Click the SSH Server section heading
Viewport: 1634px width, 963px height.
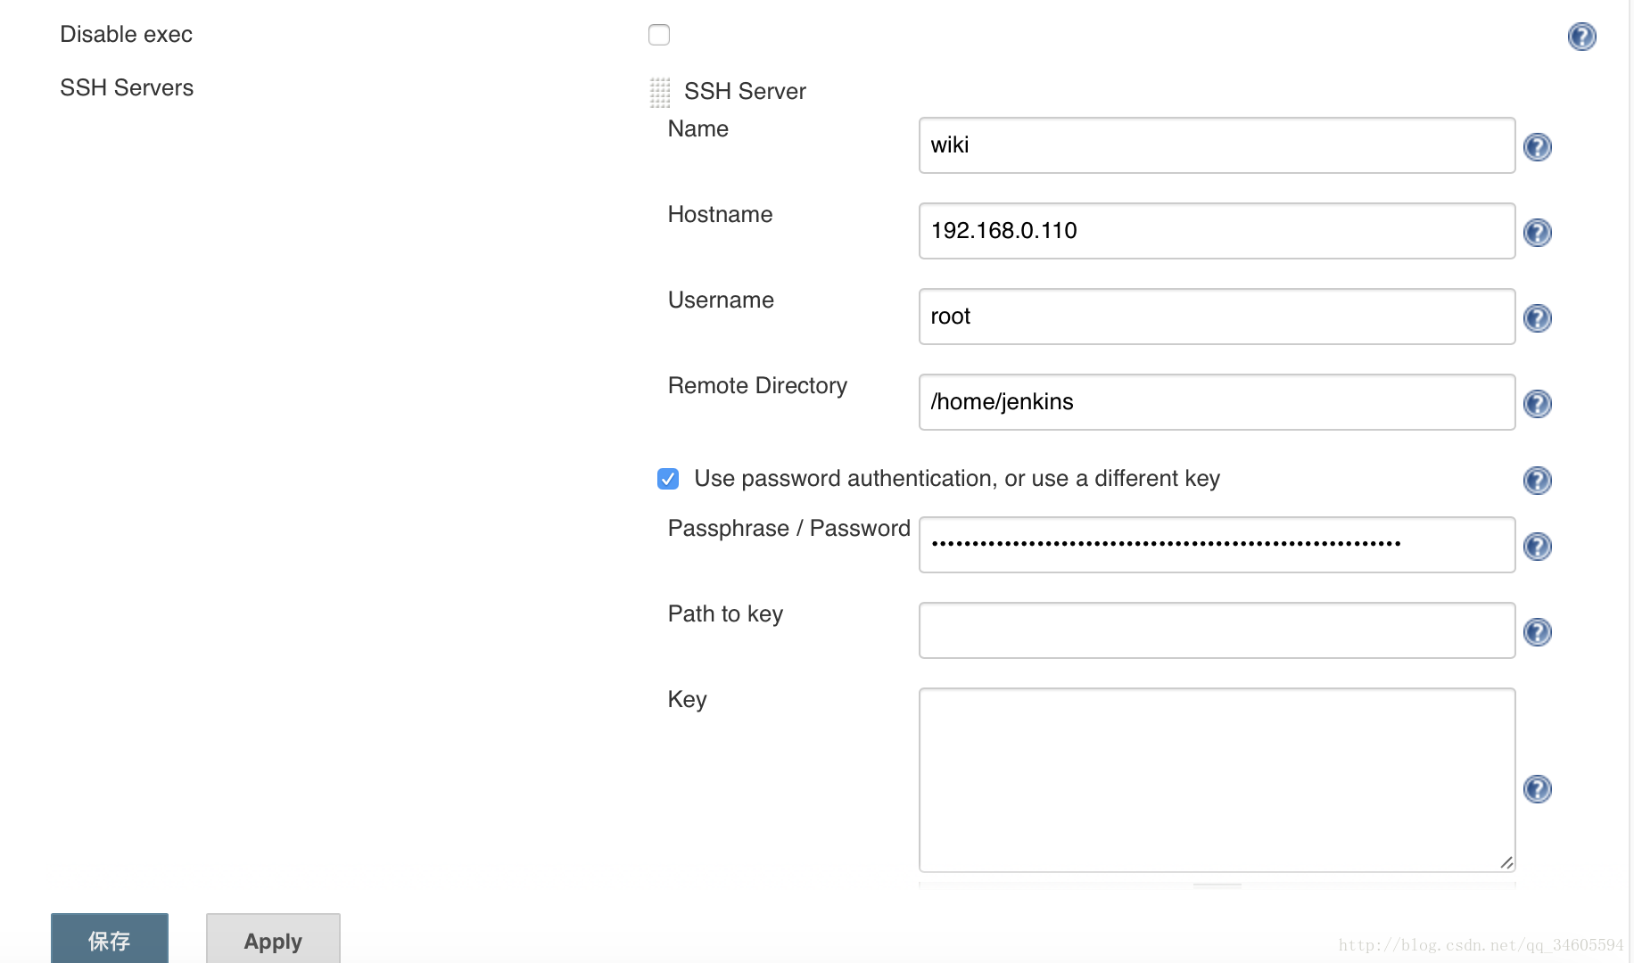click(745, 91)
